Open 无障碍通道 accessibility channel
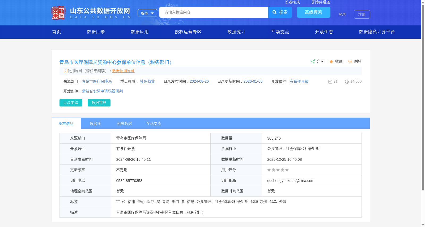Screen dimensions: 425x227 [321, 2]
